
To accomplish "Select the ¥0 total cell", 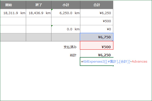I will [x=97, y=29].
